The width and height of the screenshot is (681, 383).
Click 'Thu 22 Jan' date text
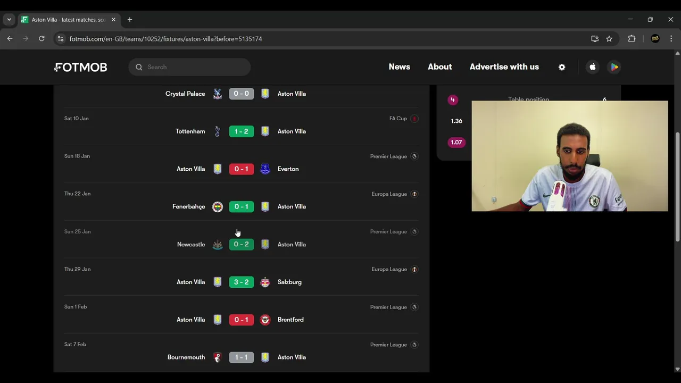[x=78, y=194]
